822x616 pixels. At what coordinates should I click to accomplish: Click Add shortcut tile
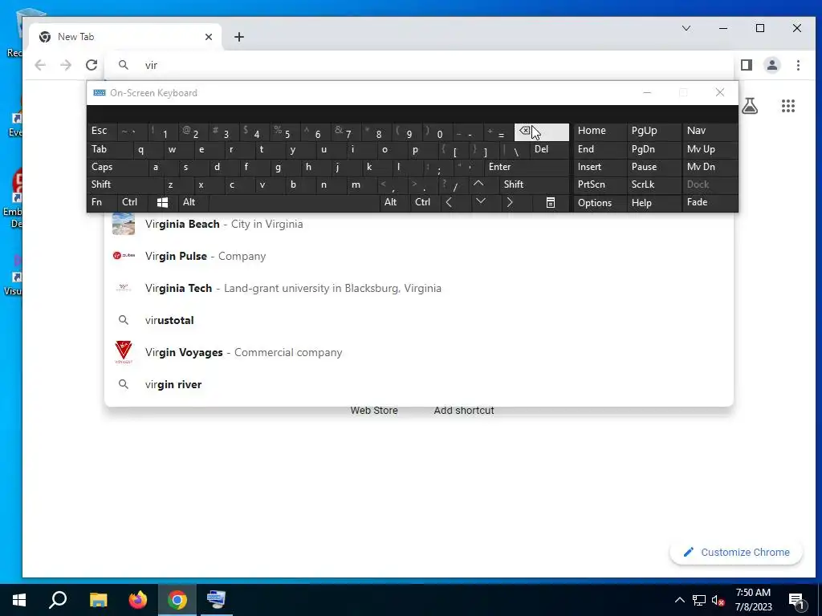463,410
